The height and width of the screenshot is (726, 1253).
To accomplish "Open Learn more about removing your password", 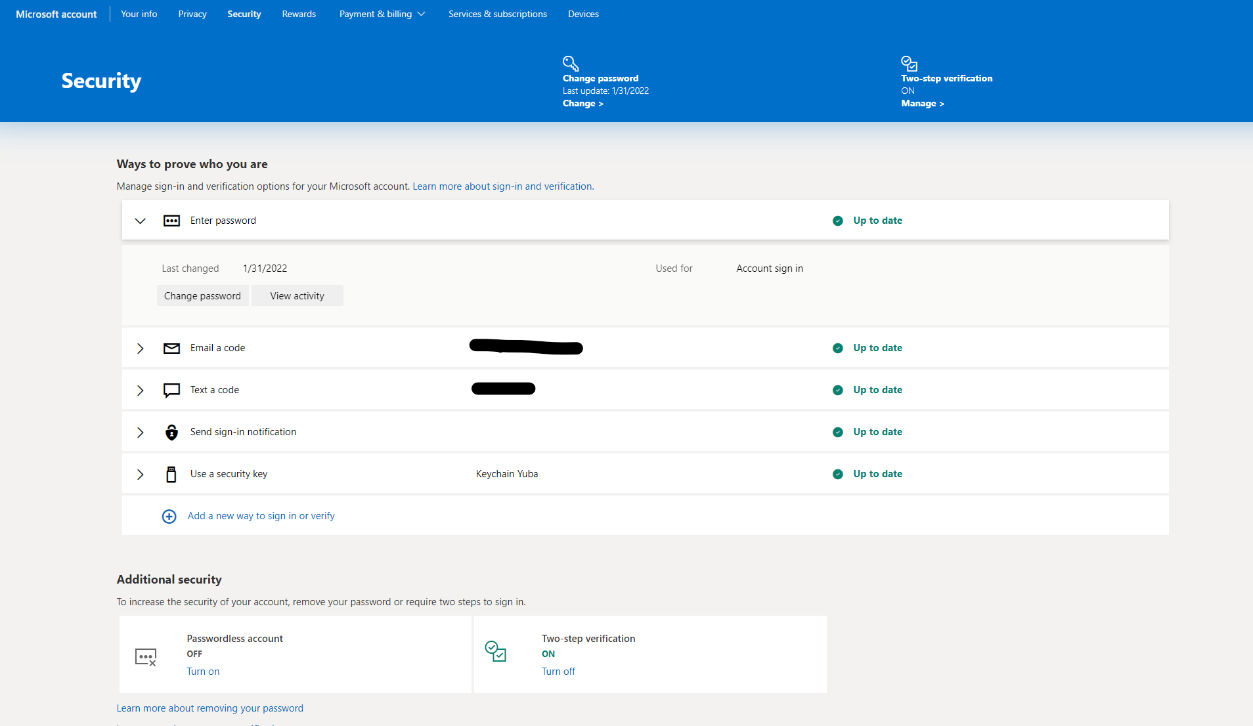I will coord(209,708).
